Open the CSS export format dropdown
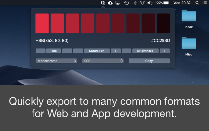Viewport: 209px width, 131px height. 103,61
